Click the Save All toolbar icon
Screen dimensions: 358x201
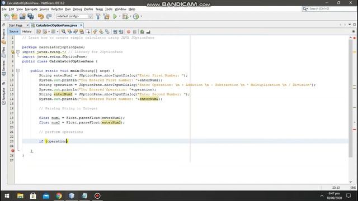[30, 16]
